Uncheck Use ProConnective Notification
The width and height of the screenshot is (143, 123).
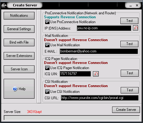[x=47, y=22]
